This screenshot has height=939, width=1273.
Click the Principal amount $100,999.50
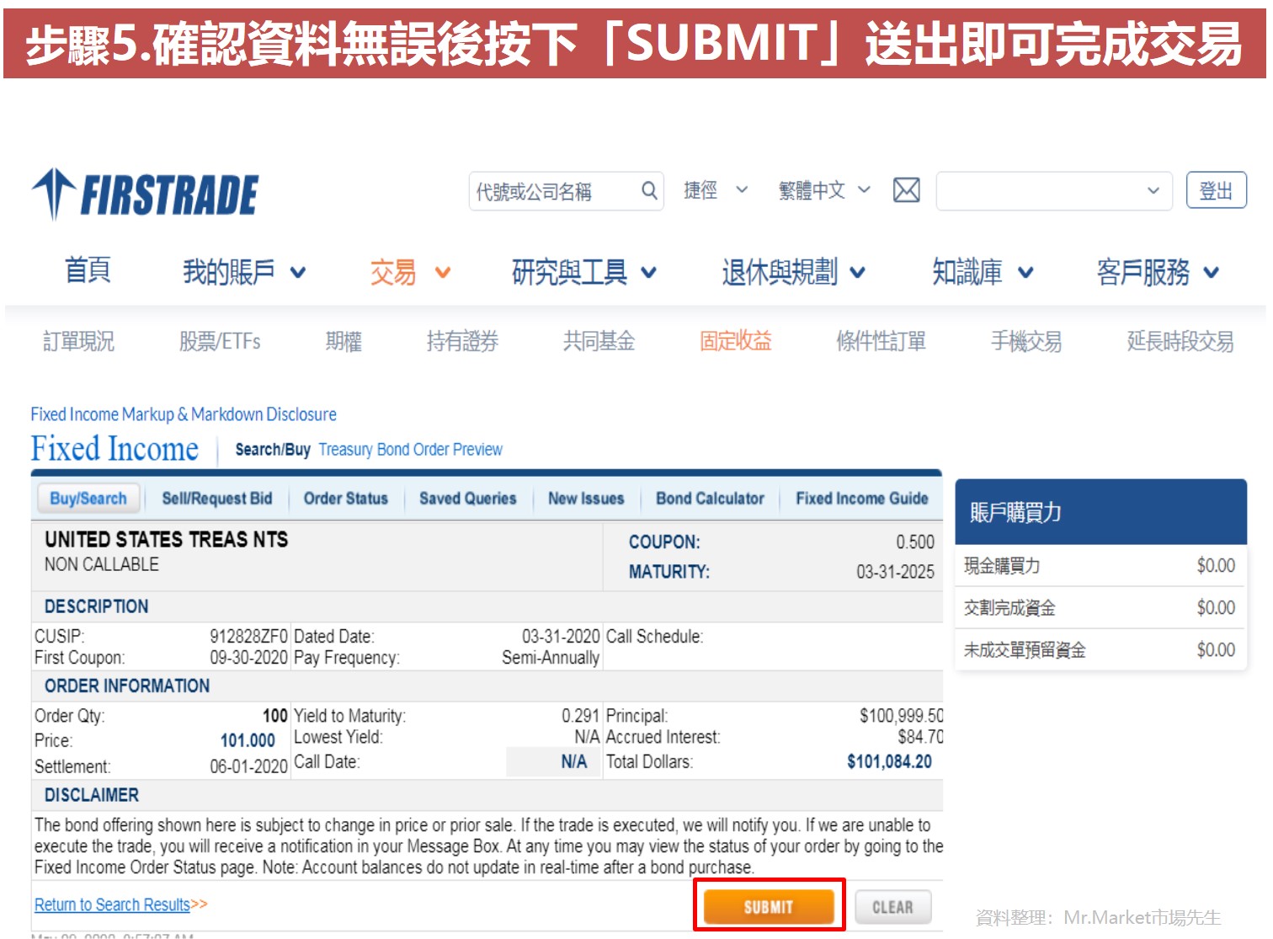[901, 716]
